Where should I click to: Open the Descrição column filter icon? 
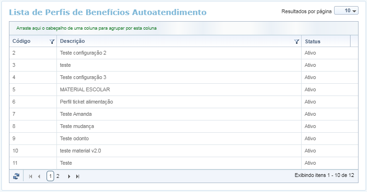pos(296,41)
